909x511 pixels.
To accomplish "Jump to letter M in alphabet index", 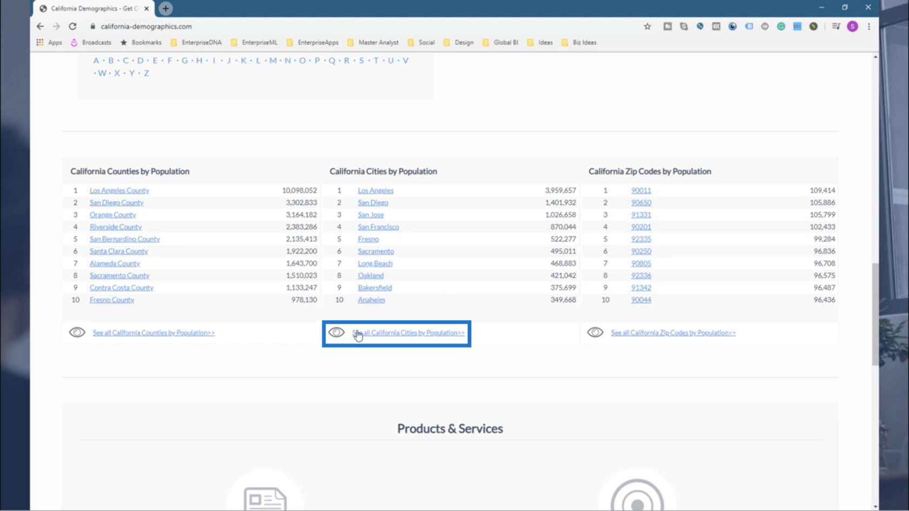I will 273,61.
